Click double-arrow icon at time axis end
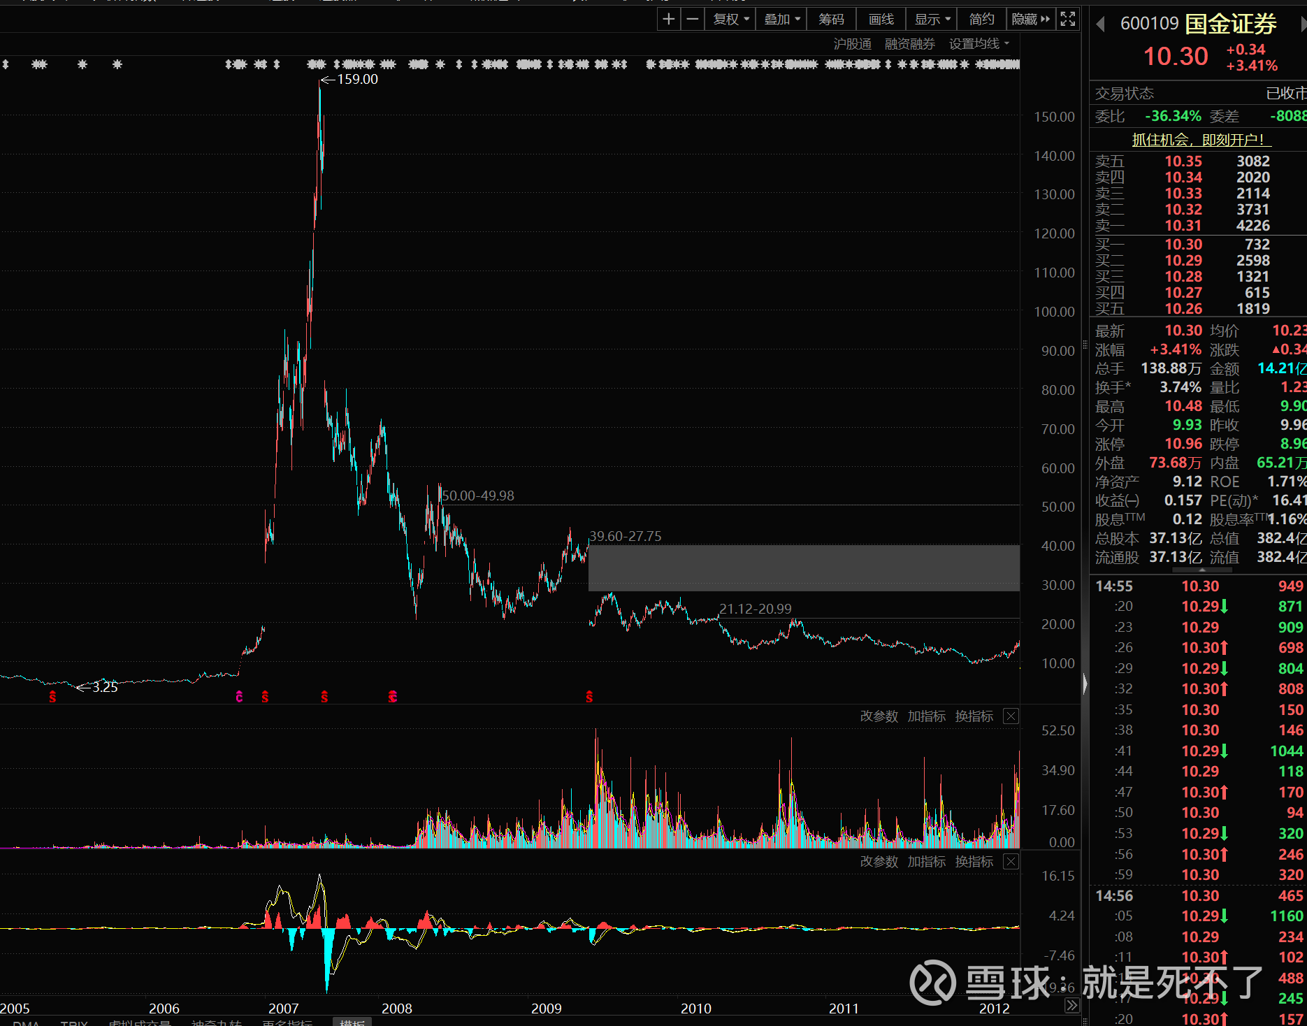 [1072, 1006]
